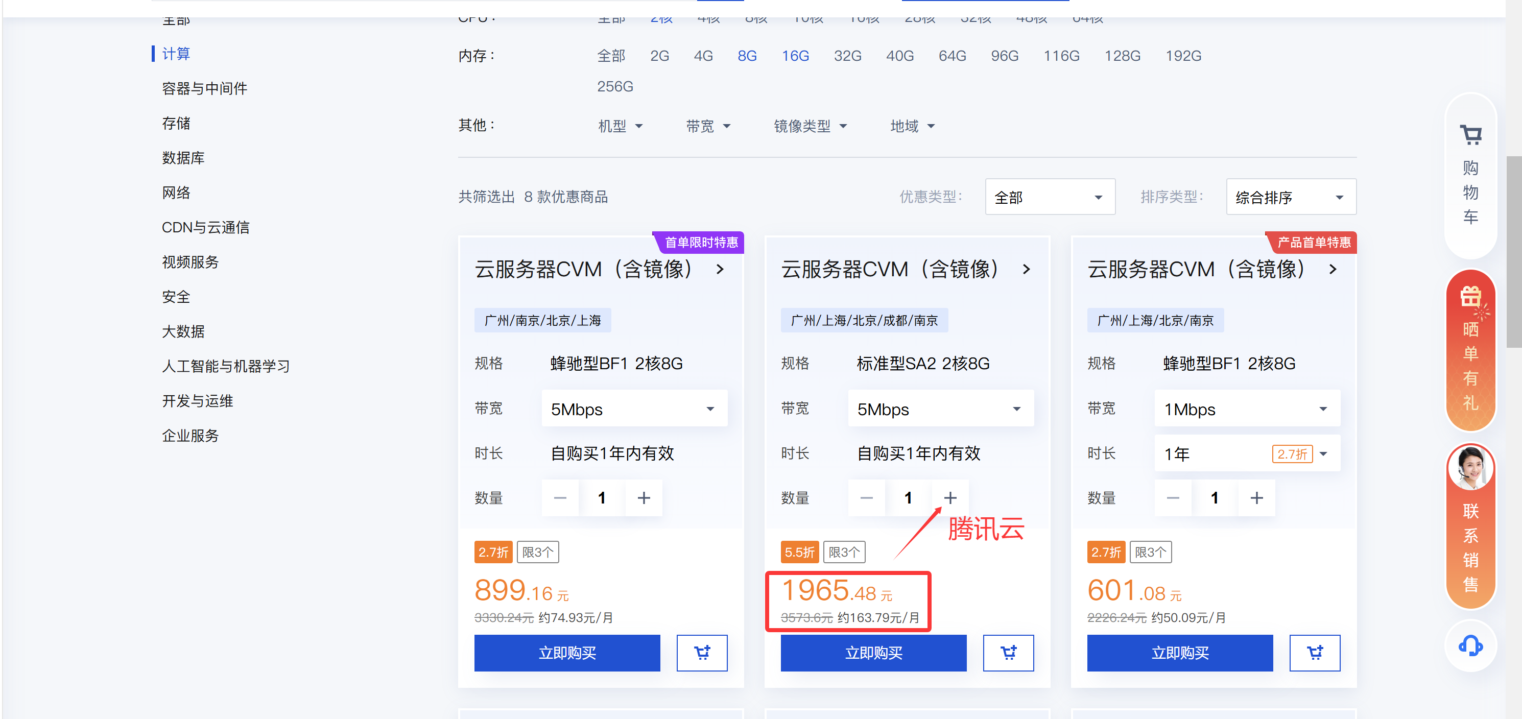Screen dimensions: 1522x719
Task: Decrease quantity on 标准型SA2 card
Action: (866, 498)
